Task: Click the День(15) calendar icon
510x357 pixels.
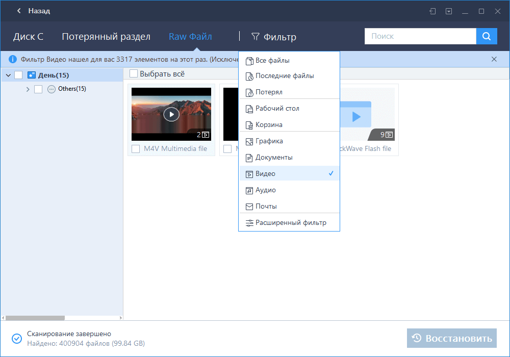Action: (x=31, y=75)
